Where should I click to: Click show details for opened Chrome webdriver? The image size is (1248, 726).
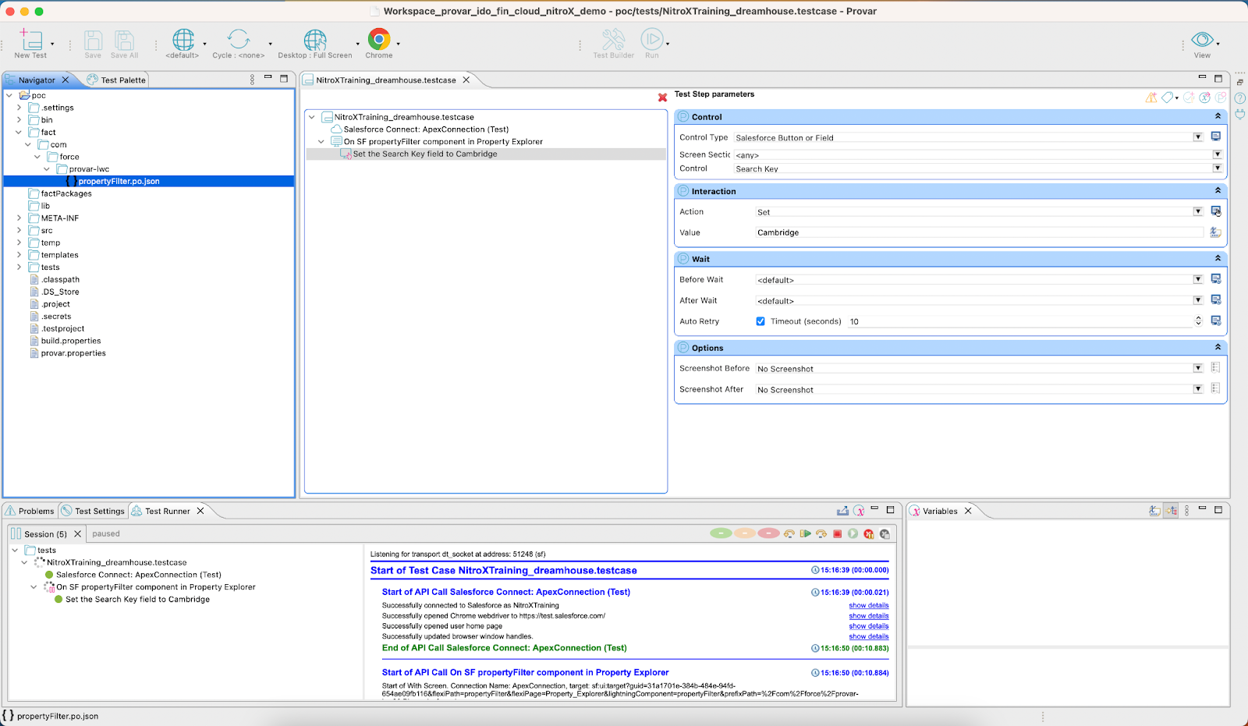pyautogui.click(x=868, y=616)
